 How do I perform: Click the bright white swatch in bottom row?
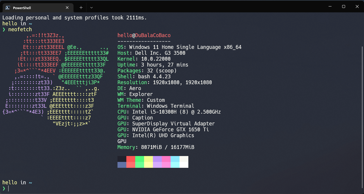coord(184,165)
